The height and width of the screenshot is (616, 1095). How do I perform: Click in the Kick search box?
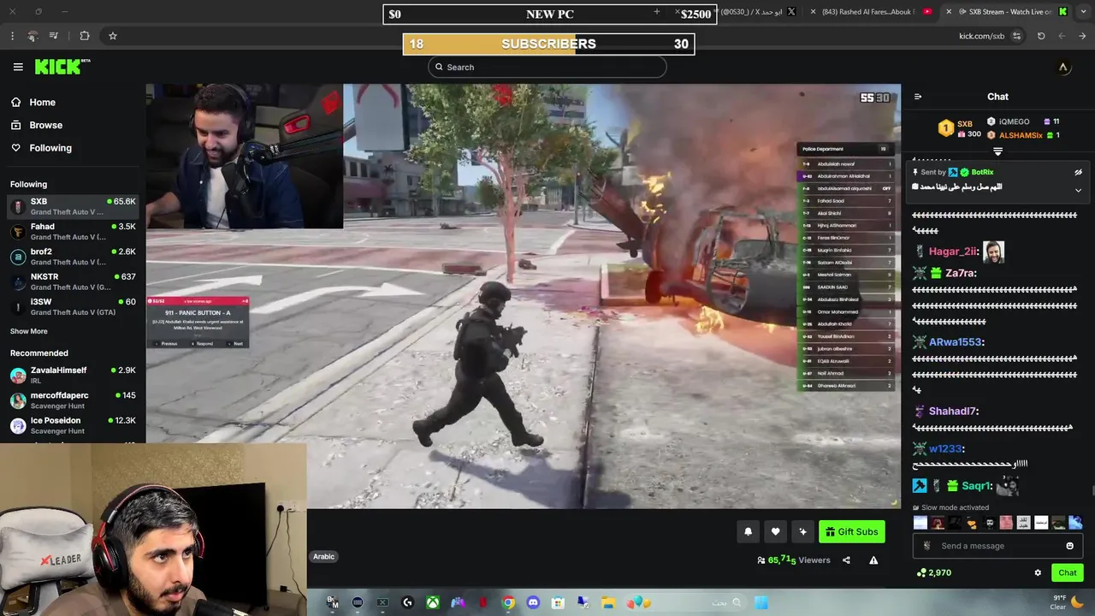547,67
